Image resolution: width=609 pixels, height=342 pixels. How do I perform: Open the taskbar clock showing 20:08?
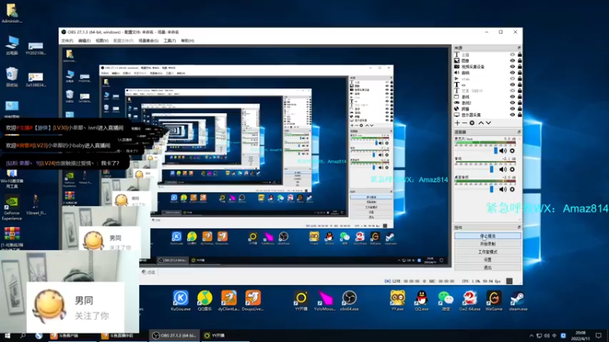pos(581,336)
